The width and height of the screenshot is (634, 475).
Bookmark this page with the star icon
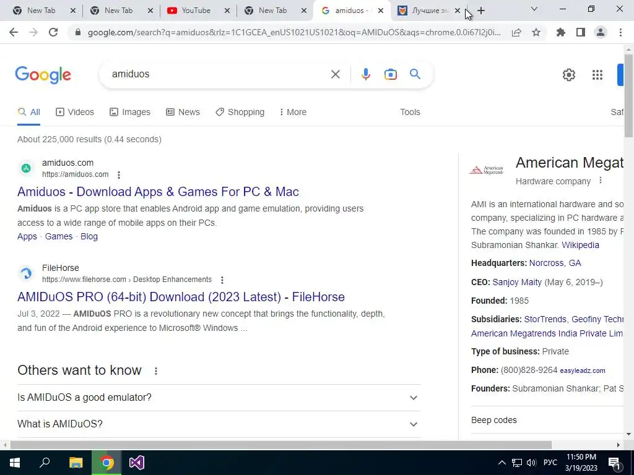[x=536, y=32]
